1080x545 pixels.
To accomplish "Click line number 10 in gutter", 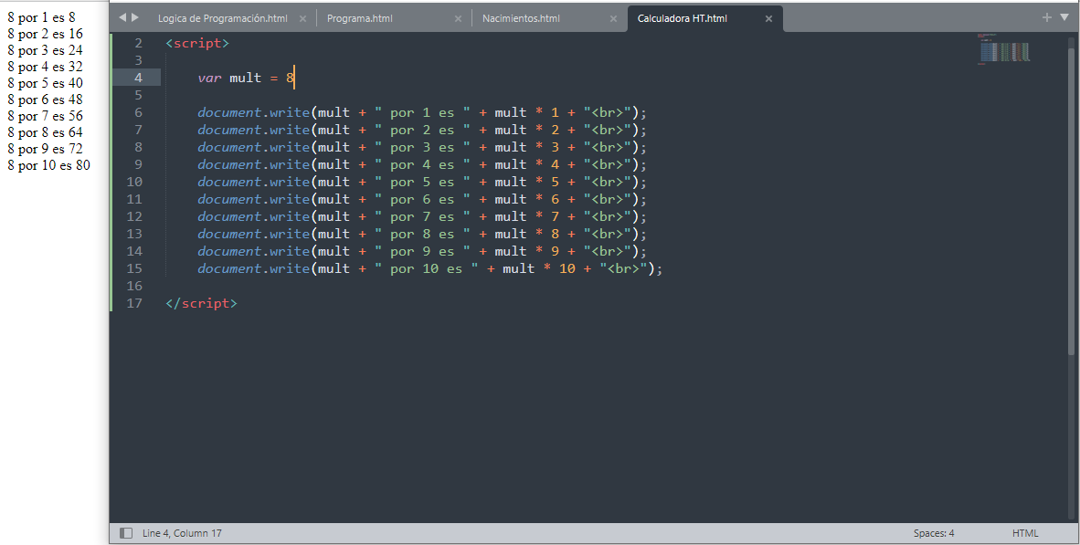I will pos(134,182).
